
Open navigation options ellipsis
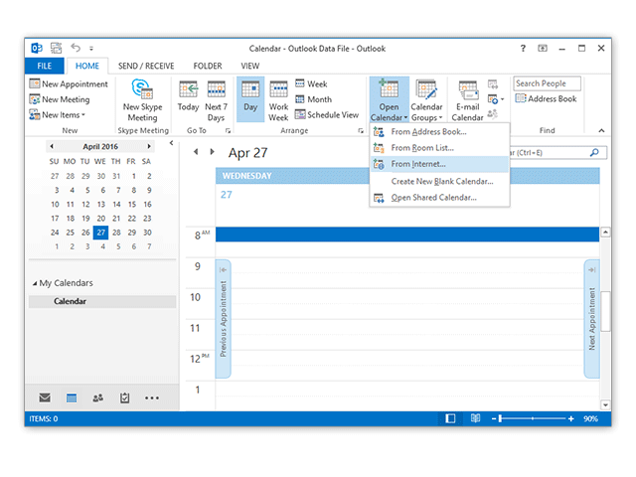point(152,398)
